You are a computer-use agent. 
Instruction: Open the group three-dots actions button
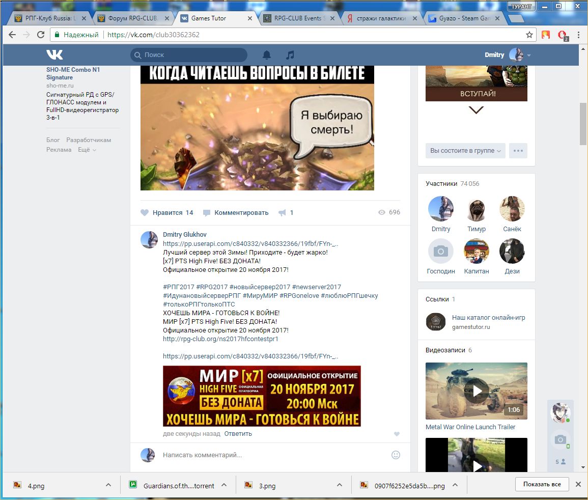[x=518, y=151]
